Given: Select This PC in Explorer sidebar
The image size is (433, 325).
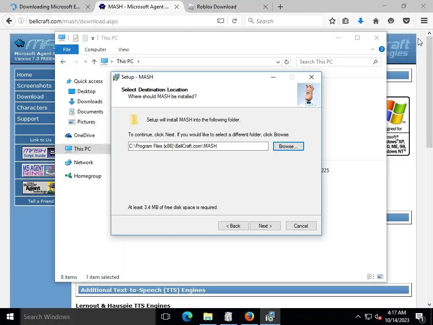Looking at the screenshot, I should [x=82, y=149].
